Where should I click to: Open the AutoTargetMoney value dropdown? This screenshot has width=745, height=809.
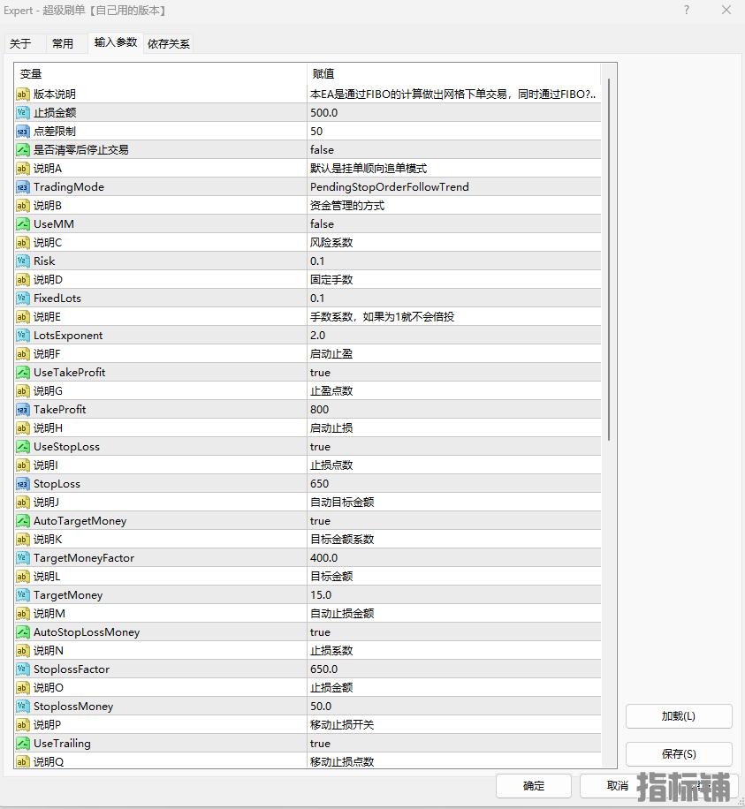[x=452, y=520]
